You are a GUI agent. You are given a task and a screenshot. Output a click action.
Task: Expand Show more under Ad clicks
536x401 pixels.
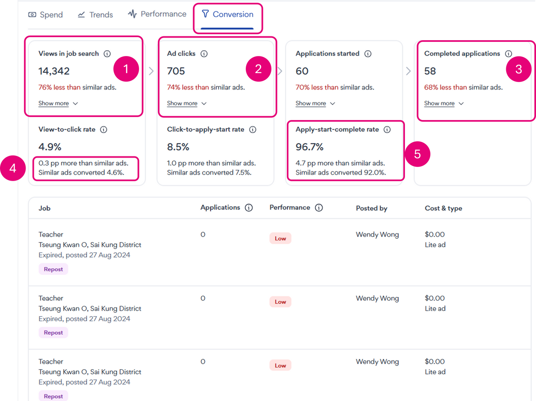(x=186, y=103)
